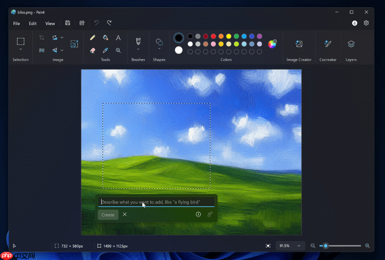Viewport: 385px width, 260px height.
Task: Select the Magnifier tool
Action: point(118,50)
